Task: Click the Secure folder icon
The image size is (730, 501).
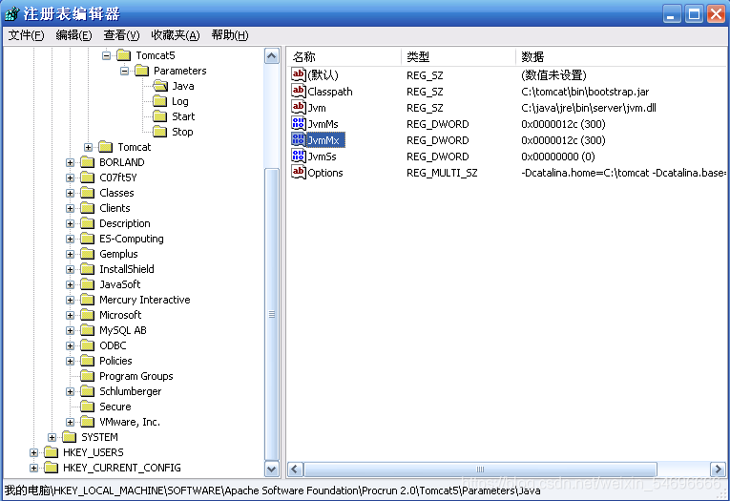Action: pos(87,407)
